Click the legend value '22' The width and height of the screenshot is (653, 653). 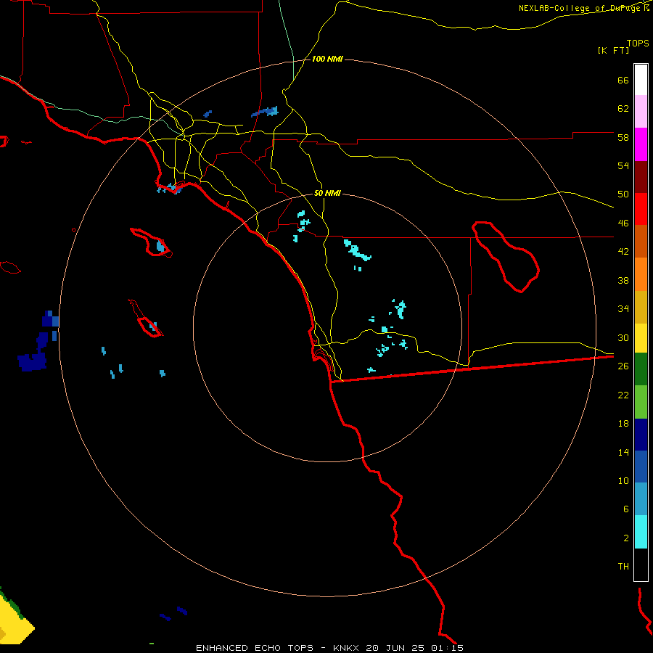[623, 395]
